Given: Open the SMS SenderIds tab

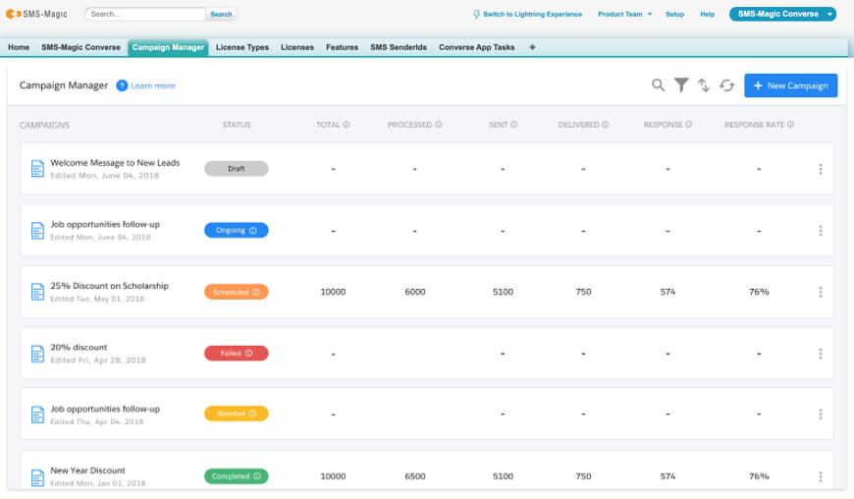Looking at the screenshot, I should [399, 47].
